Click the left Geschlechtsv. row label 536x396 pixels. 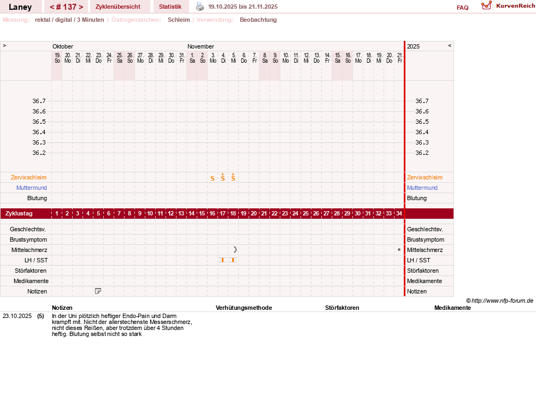[x=28, y=230]
